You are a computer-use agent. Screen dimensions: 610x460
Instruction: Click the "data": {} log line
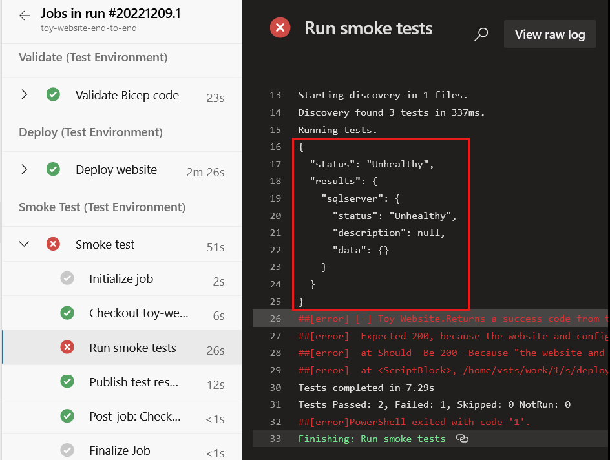[360, 249]
